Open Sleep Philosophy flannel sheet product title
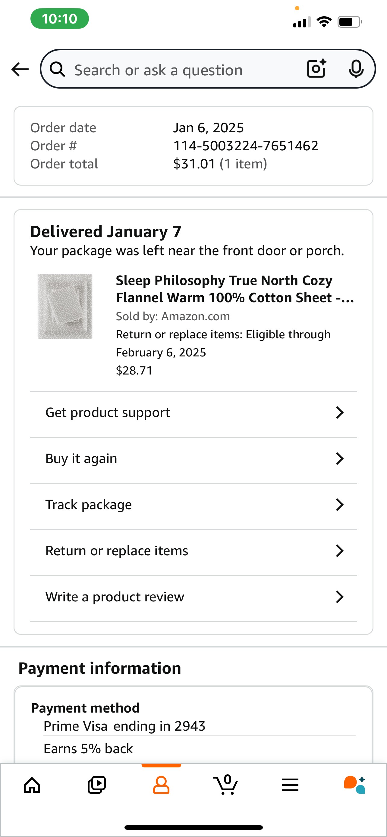This screenshot has height=837, width=387. [235, 289]
